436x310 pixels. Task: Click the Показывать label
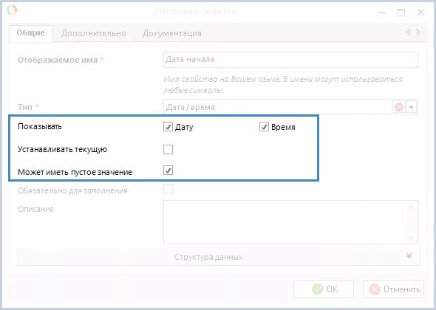pyautogui.click(x=40, y=126)
